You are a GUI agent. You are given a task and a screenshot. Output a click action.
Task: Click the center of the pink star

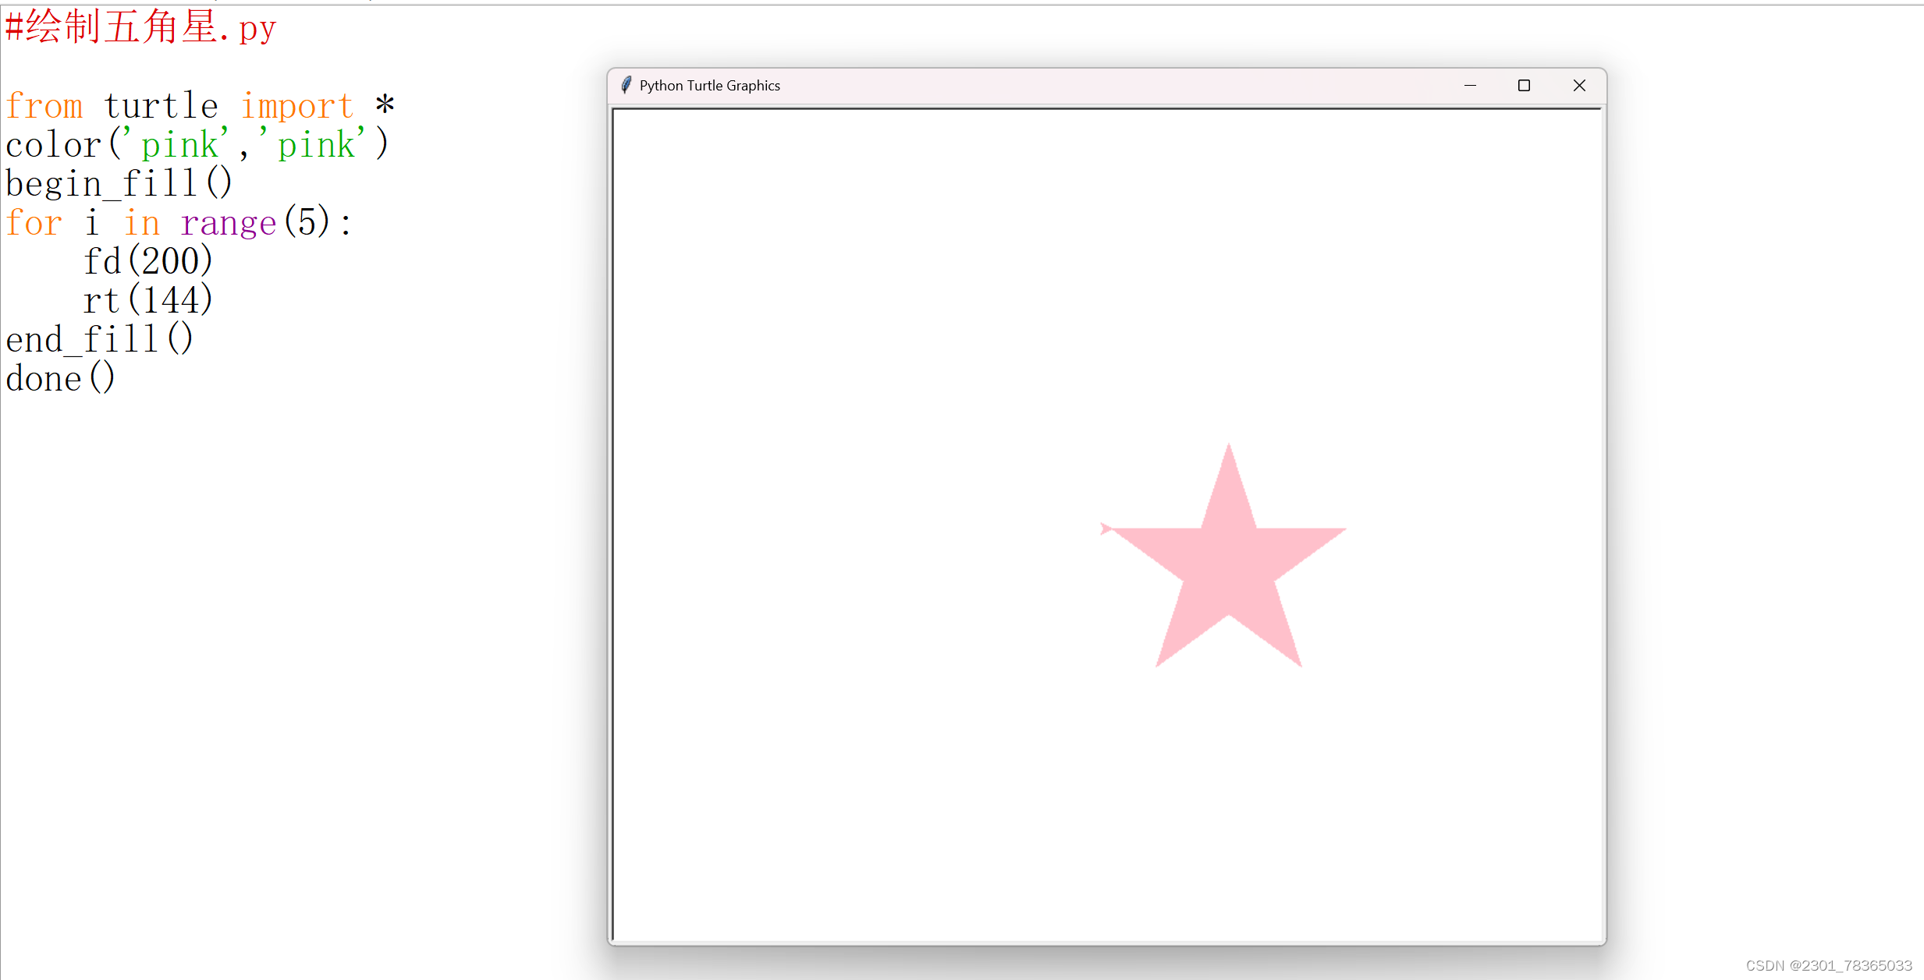(x=1228, y=565)
